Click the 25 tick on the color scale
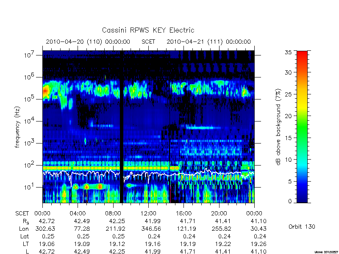The image size is (339, 254). [288, 94]
